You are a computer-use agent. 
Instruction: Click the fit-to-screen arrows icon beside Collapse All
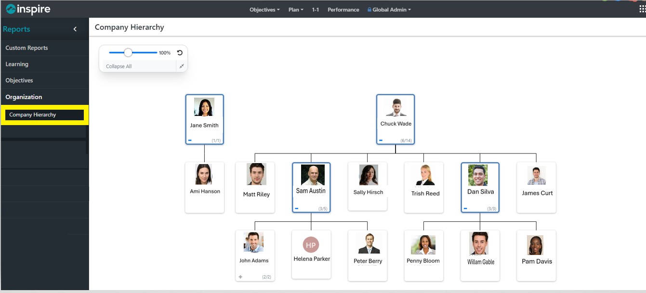click(182, 66)
